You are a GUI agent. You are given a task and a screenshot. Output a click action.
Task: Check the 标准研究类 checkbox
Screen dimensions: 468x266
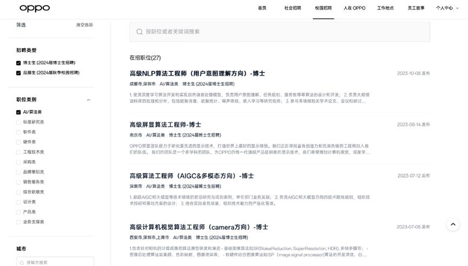click(18, 122)
